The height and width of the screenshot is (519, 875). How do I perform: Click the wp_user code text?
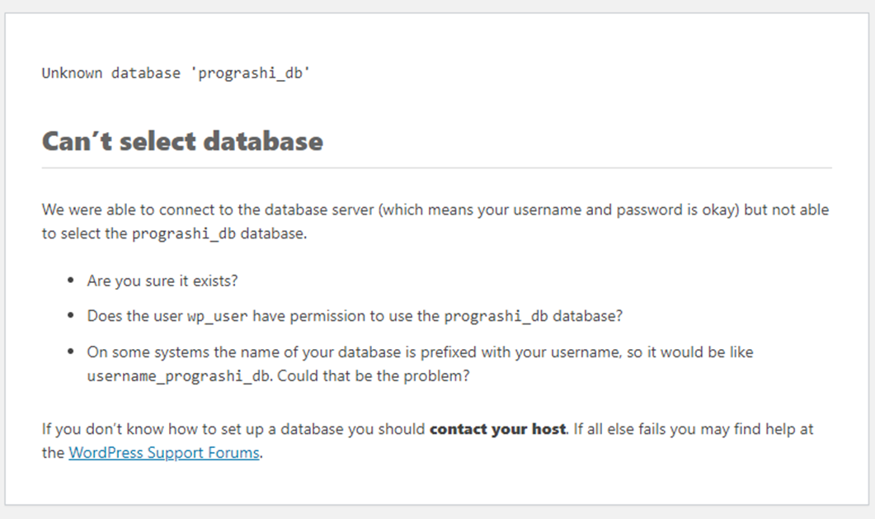click(218, 316)
